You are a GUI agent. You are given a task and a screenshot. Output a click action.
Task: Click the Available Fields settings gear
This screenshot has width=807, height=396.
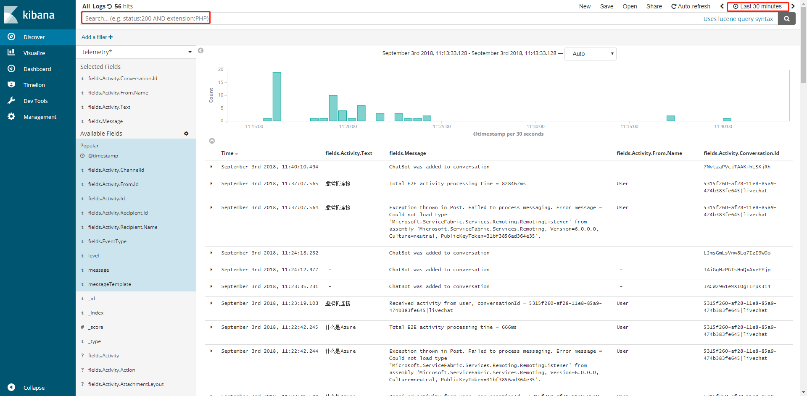186,134
